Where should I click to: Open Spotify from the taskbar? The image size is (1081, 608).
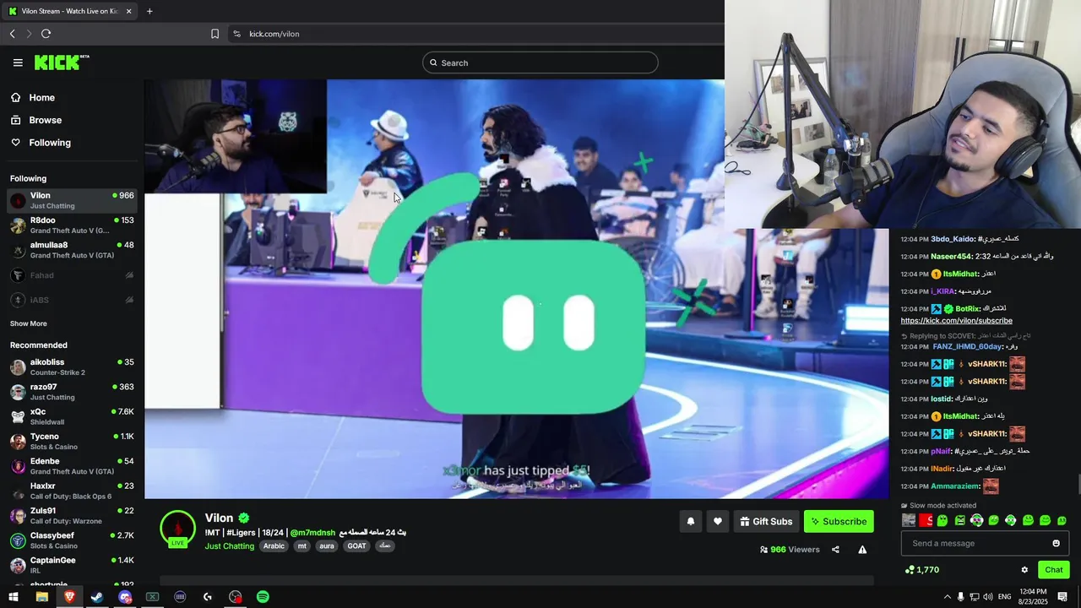tap(263, 597)
